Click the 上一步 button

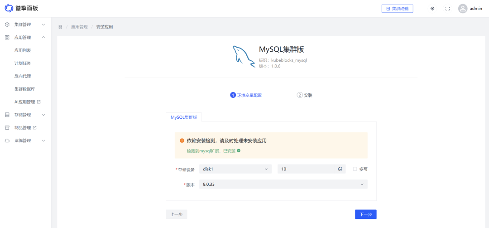[176, 214]
